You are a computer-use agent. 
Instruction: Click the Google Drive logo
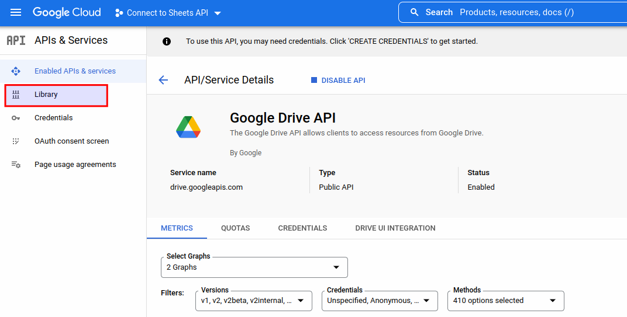point(188,127)
